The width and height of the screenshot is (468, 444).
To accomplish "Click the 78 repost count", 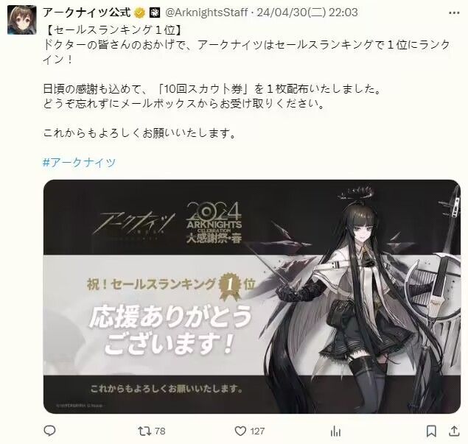I will (160, 431).
